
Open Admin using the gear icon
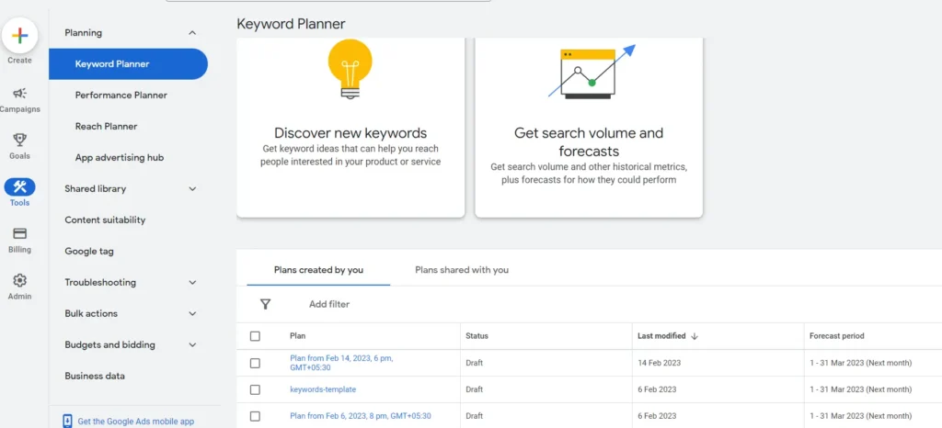(x=19, y=281)
